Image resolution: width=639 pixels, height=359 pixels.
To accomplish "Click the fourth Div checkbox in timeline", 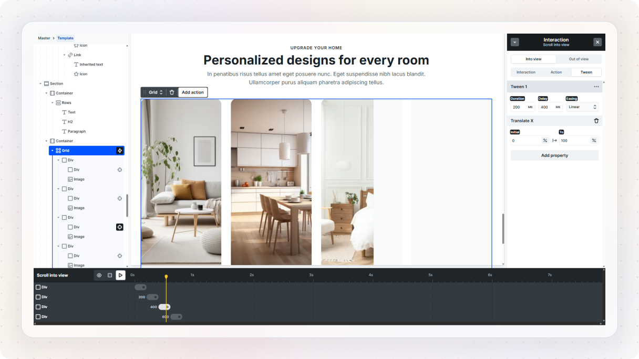I will click(38, 317).
